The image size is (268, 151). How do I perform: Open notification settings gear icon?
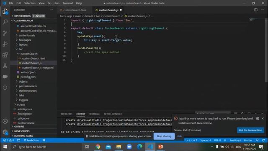click(x=258, y=118)
